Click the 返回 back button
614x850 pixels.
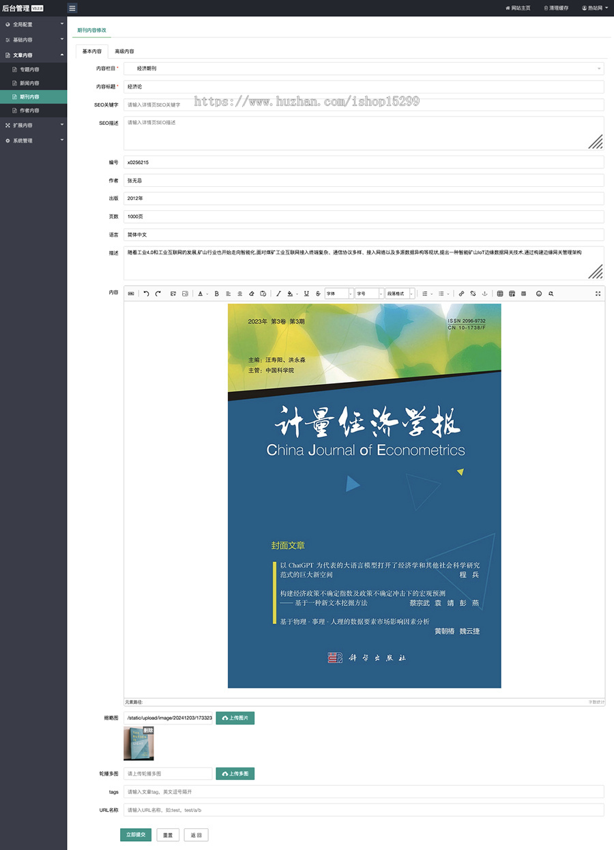pyautogui.click(x=196, y=835)
